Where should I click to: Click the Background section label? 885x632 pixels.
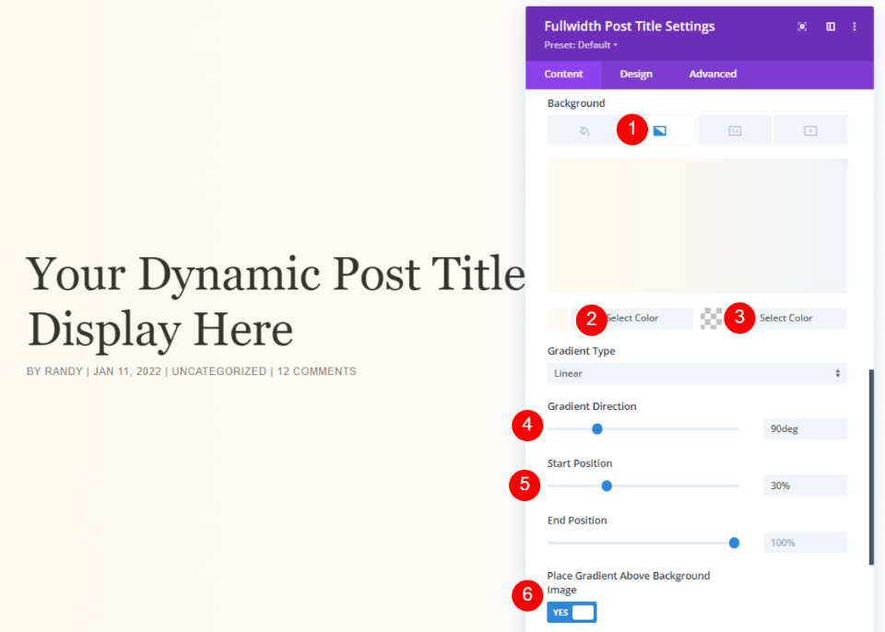pyautogui.click(x=575, y=103)
